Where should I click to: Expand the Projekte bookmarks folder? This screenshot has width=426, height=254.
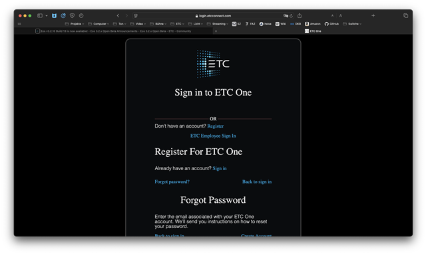tap(75, 24)
